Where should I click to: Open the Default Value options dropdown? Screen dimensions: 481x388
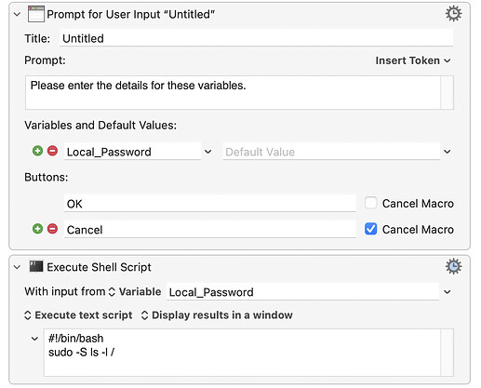[447, 152]
